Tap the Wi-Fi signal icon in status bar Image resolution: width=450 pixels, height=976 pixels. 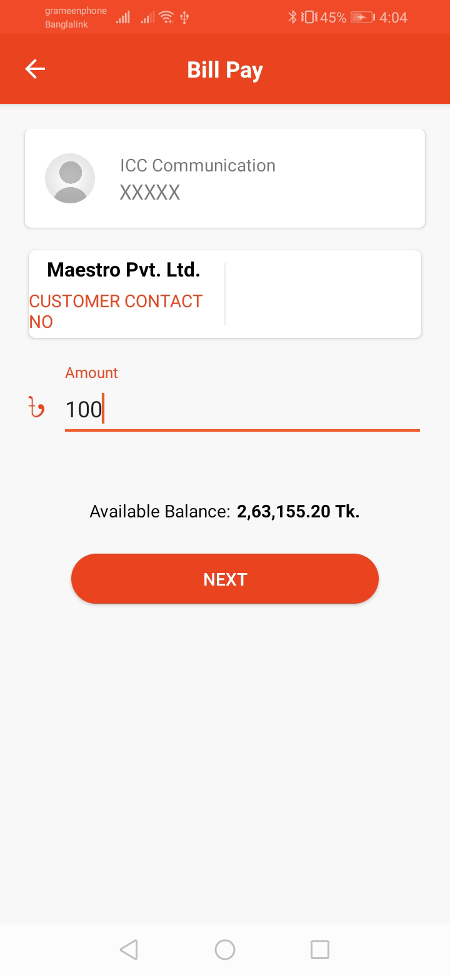[x=166, y=18]
